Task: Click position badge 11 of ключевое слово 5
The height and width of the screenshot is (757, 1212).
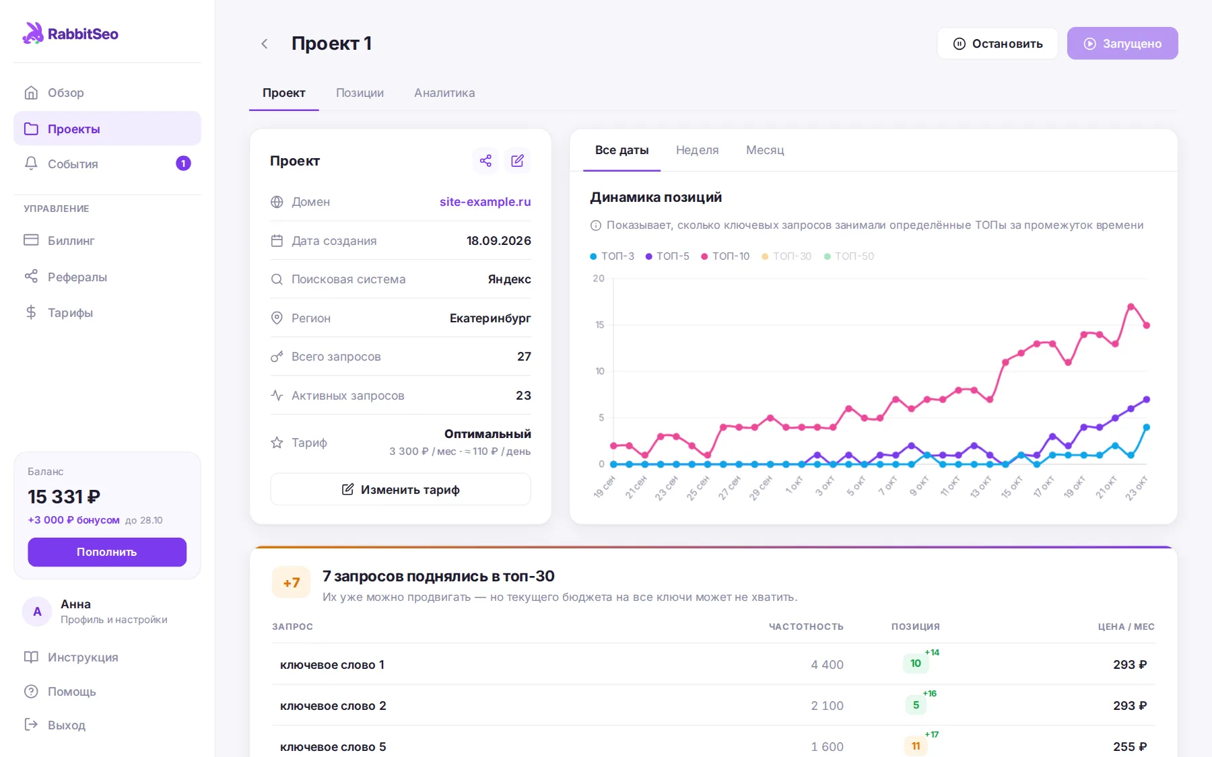Action: point(916,746)
